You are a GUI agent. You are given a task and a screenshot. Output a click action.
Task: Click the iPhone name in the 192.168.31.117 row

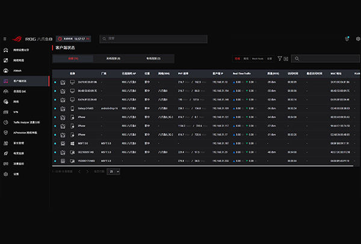(x=81, y=126)
